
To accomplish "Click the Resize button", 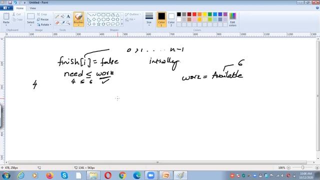I will (43, 19).
